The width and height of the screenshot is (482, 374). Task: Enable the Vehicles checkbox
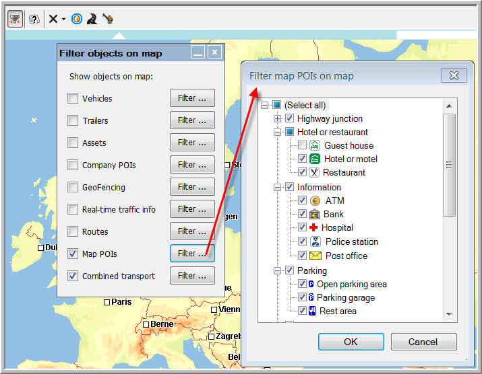73,99
